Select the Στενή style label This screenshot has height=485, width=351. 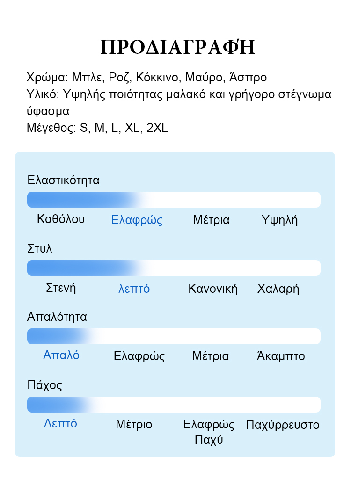[61, 288]
